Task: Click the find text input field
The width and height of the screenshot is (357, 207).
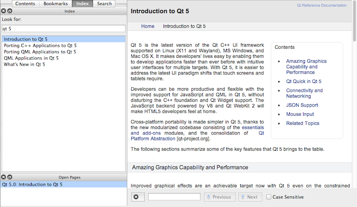Action: (x=174, y=197)
